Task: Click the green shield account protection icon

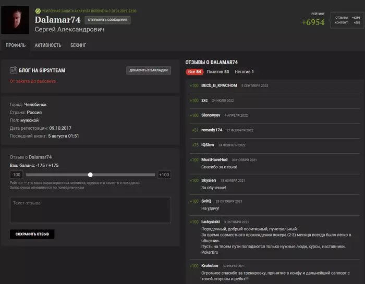Action: point(38,11)
